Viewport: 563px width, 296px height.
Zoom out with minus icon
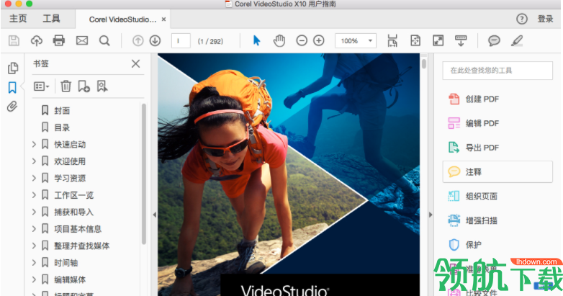pyautogui.click(x=302, y=40)
